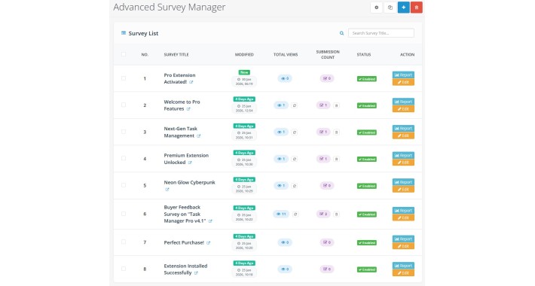
Task: Select checkbox of Buyer Feedback Survey row
Action: [x=124, y=214]
